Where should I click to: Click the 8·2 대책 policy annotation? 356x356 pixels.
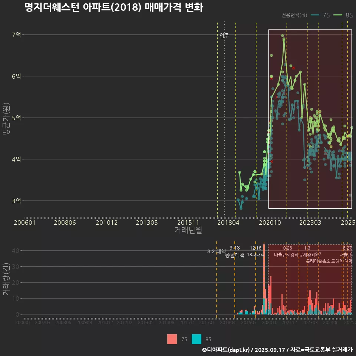216,251
